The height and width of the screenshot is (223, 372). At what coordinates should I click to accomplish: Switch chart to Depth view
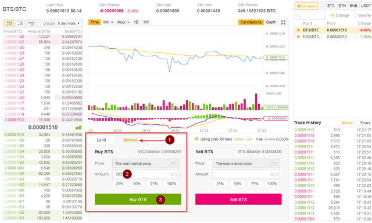click(271, 22)
